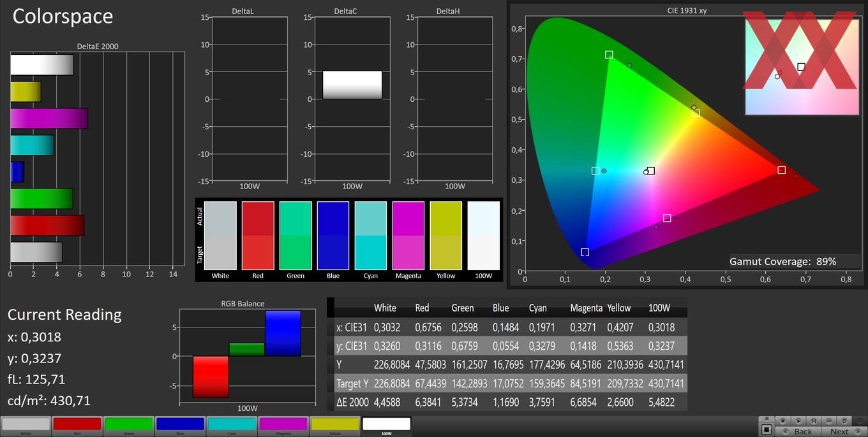This screenshot has height=437, width=868.
Task: Click the "CIE 1931 xy" chart title
Action: 686,11
